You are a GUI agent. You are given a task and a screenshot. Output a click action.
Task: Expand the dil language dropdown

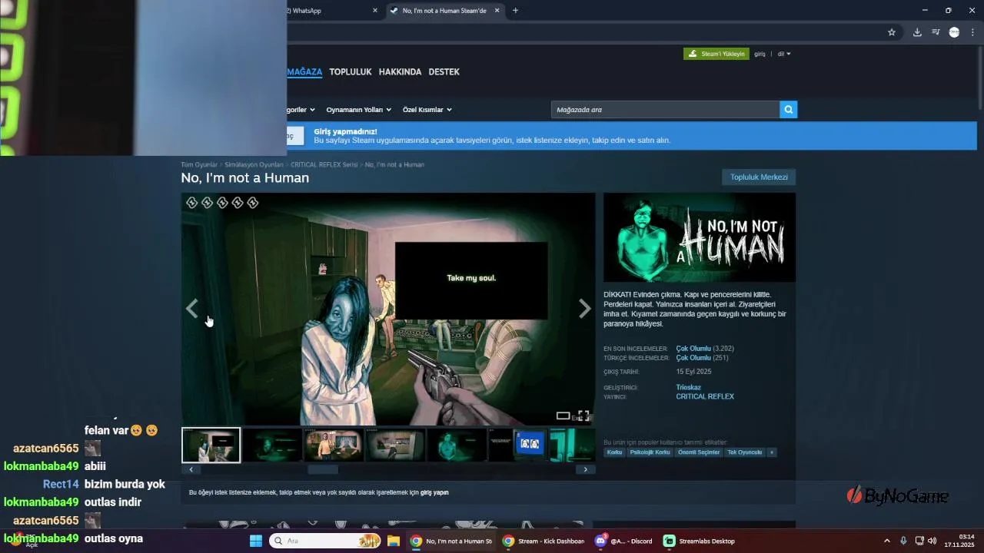tap(784, 54)
